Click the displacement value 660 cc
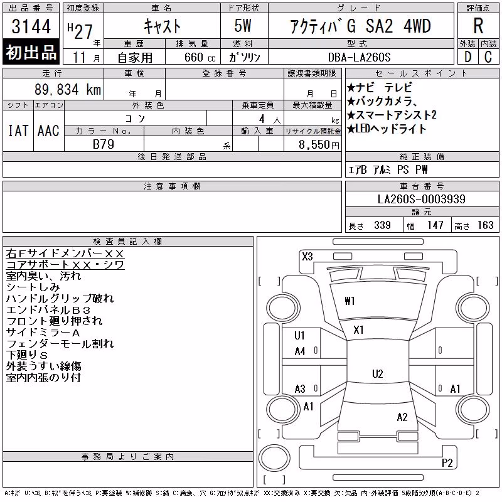 (200, 57)
